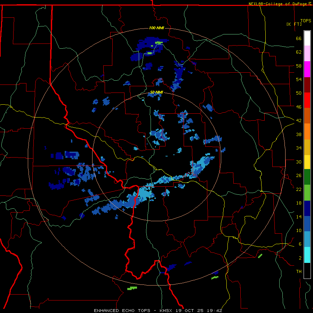Pick the light steel-blue swatch near 6

(307, 239)
